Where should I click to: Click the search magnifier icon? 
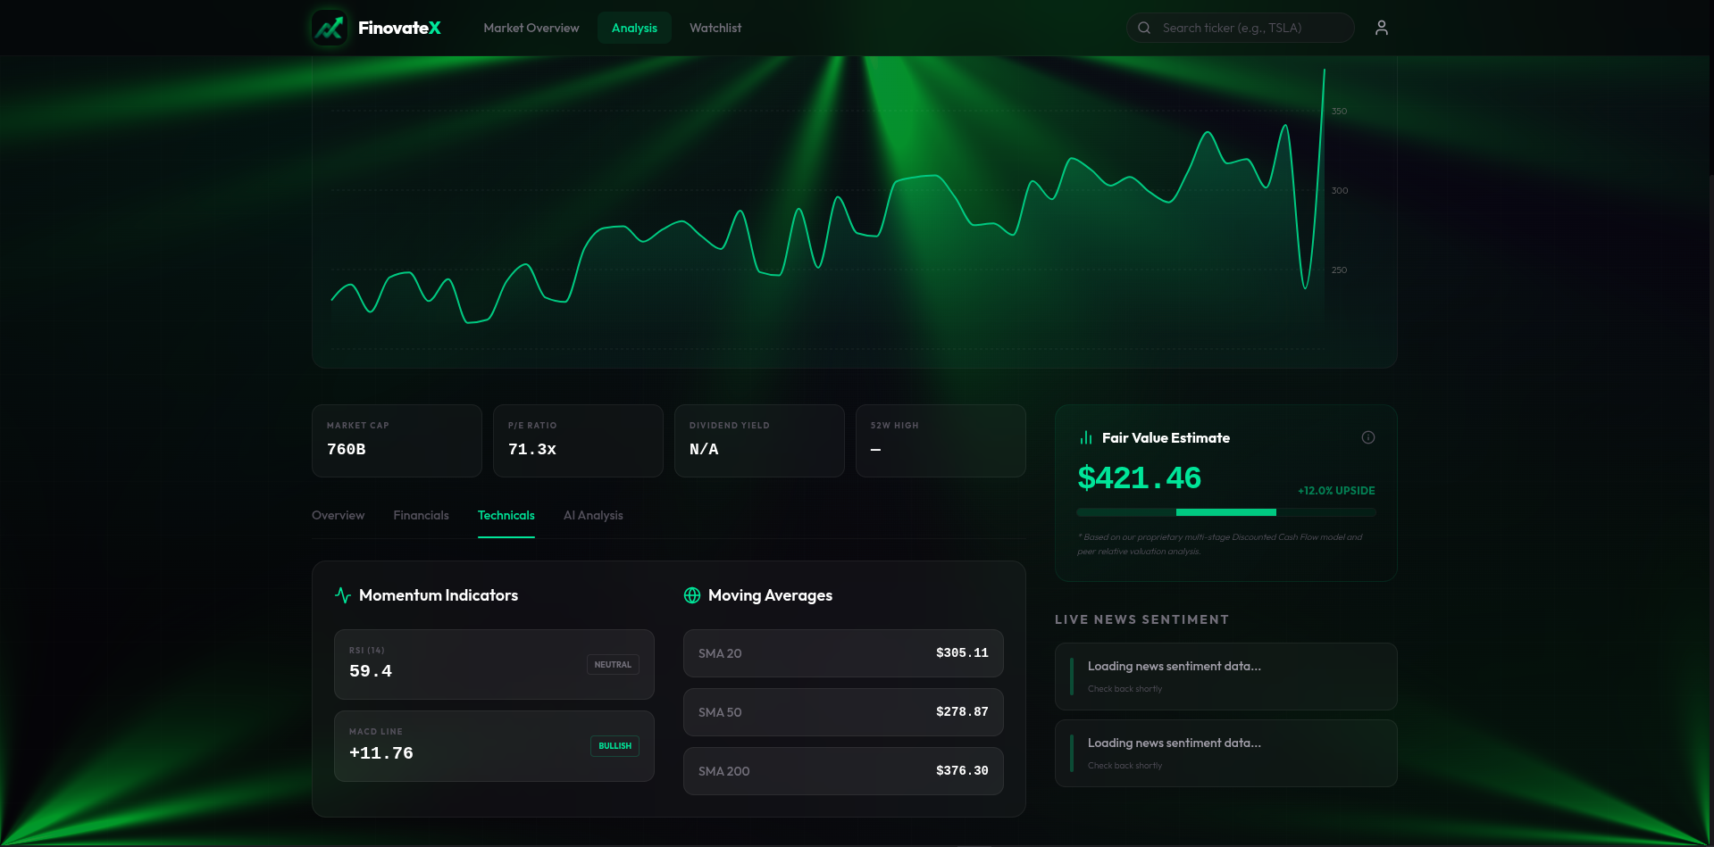coord(1143,28)
